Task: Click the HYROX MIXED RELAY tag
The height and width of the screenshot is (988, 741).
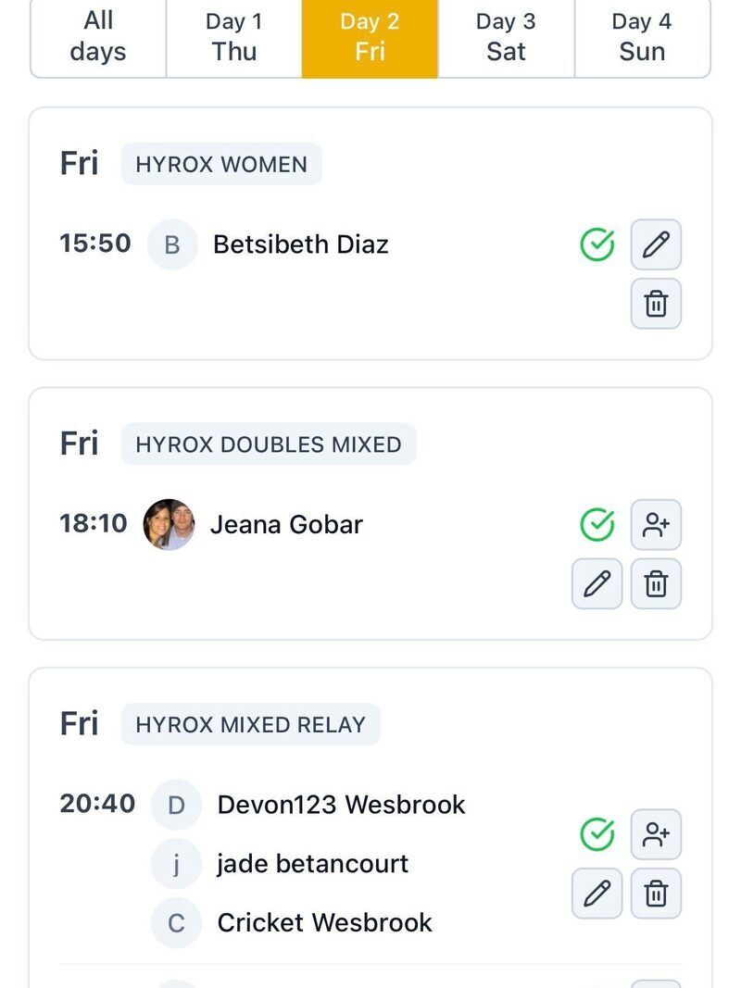Action: pyautogui.click(x=250, y=724)
